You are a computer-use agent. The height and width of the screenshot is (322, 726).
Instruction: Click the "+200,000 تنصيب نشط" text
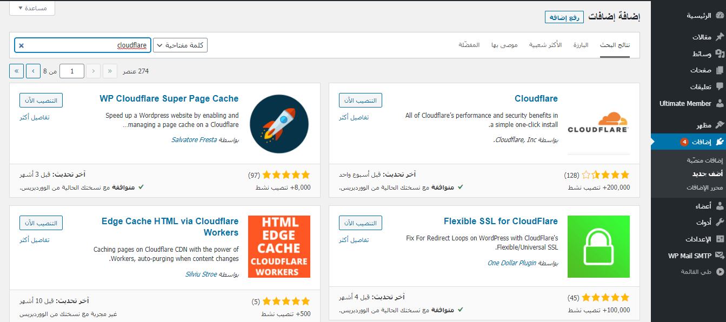[599, 187]
